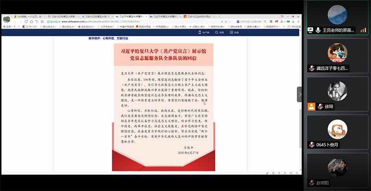Image resolution: width=371 pixels, height=191 pixels.
Task: Select the rightmost open browser tab
Action: 198,16
